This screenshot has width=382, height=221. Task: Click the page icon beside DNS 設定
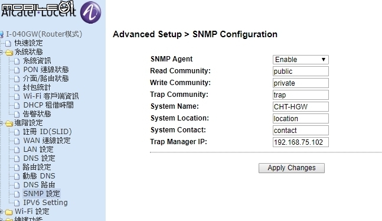(17, 158)
